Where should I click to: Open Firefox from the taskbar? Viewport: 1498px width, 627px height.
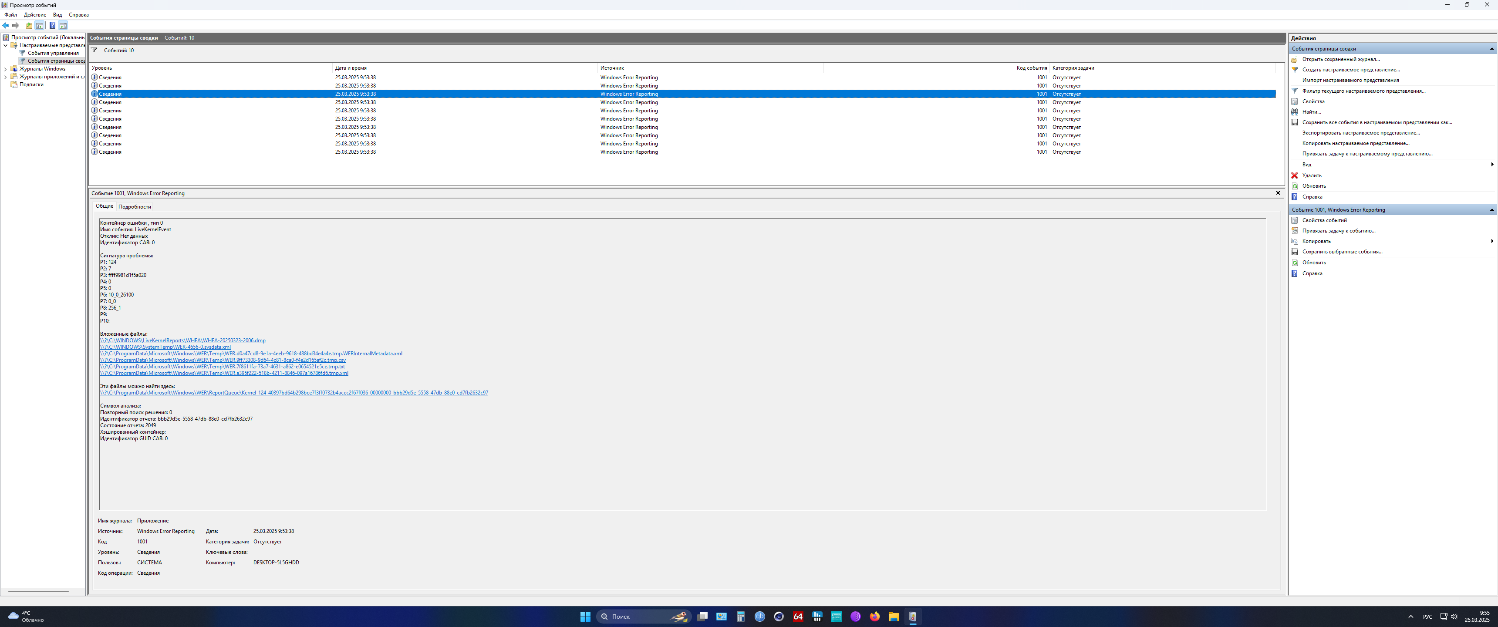pos(874,617)
